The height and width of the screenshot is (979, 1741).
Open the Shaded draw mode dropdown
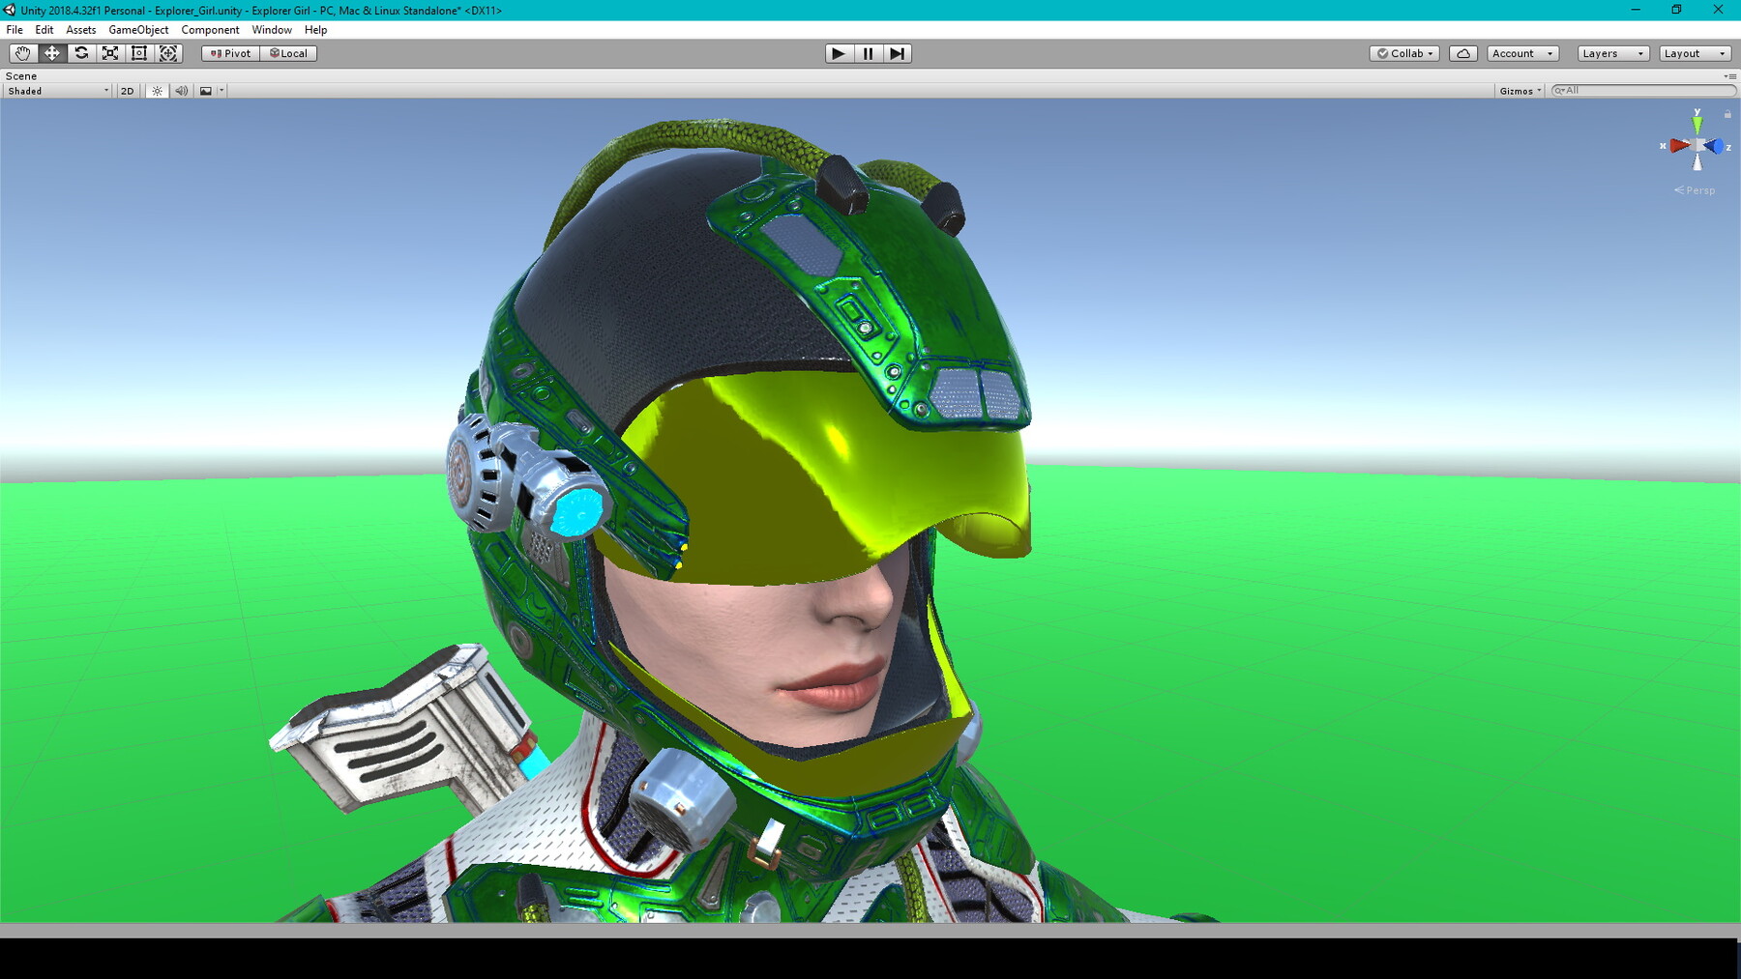[55, 90]
